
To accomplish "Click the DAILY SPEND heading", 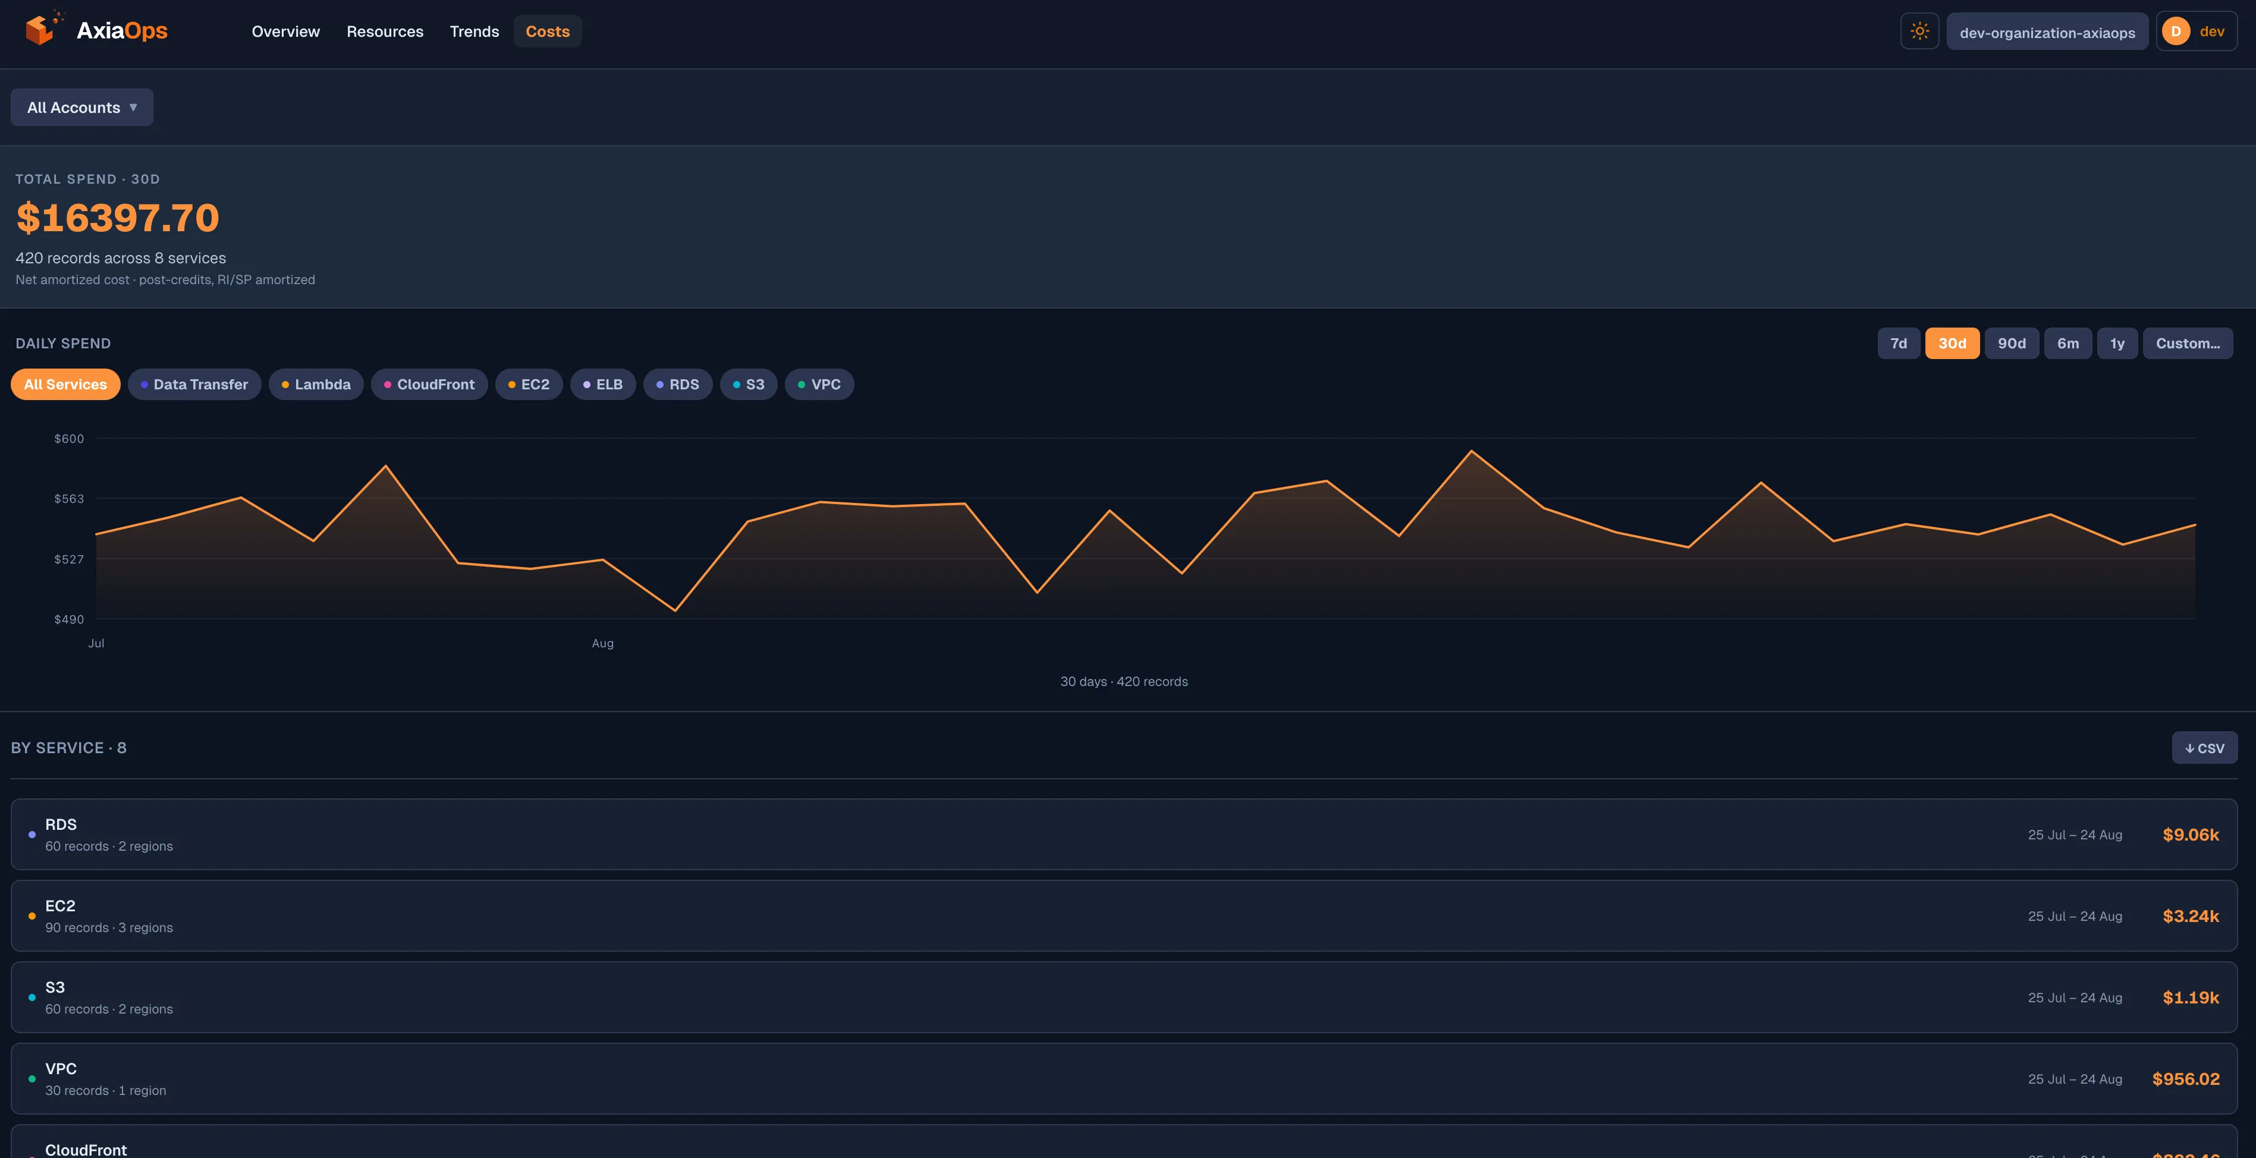I will (x=63, y=344).
